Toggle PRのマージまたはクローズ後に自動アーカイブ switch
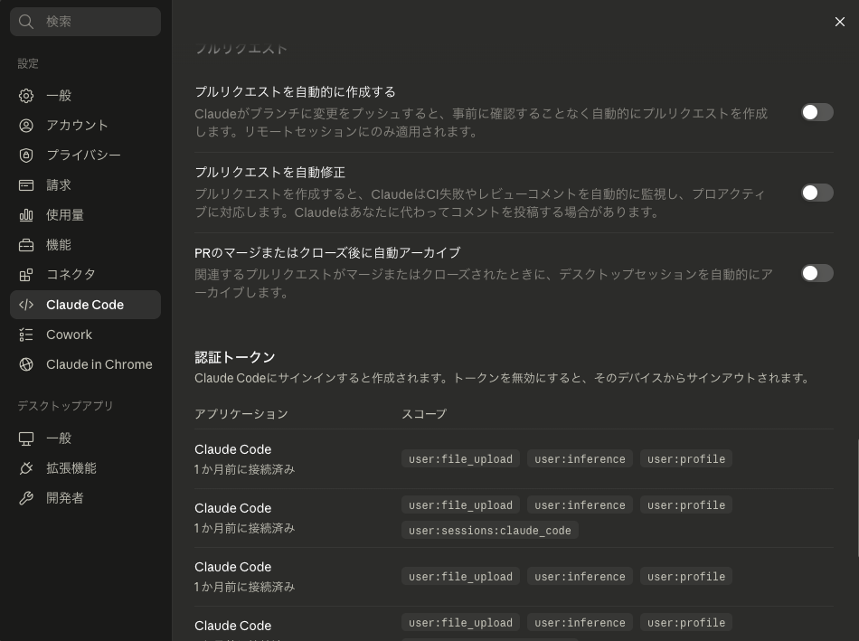 [x=817, y=273]
